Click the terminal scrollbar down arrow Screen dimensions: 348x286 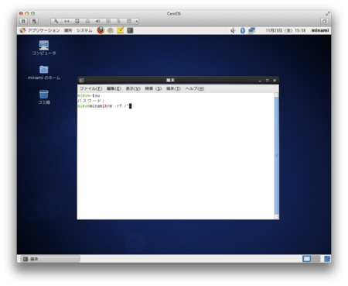276,216
